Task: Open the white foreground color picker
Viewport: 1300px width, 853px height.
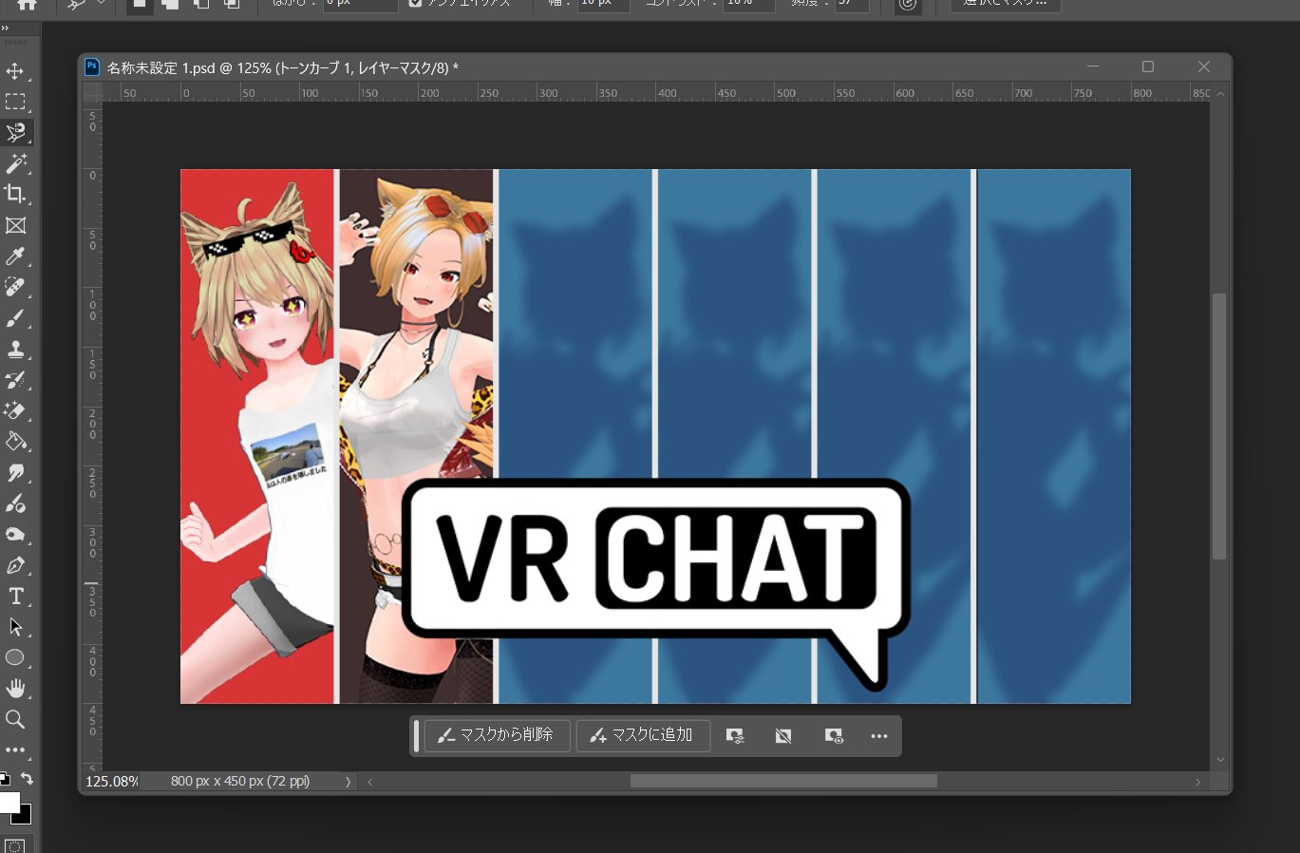Action: pos(9,802)
